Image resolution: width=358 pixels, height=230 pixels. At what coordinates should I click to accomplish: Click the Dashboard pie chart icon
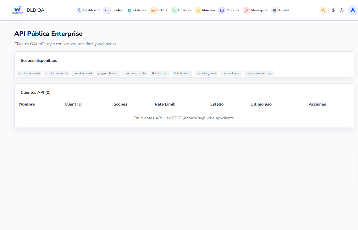(x=80, y=10)
